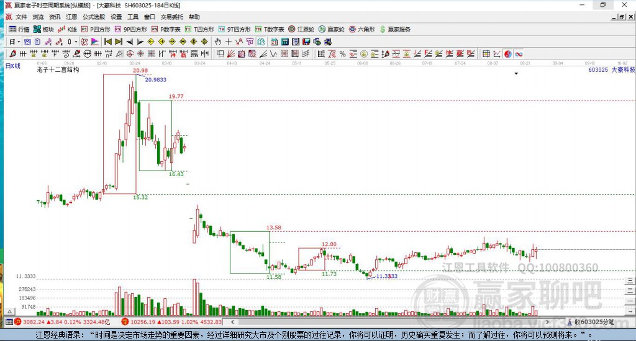
Task: Click the small black dropdown triangle on chart
Action: point(516,74)
